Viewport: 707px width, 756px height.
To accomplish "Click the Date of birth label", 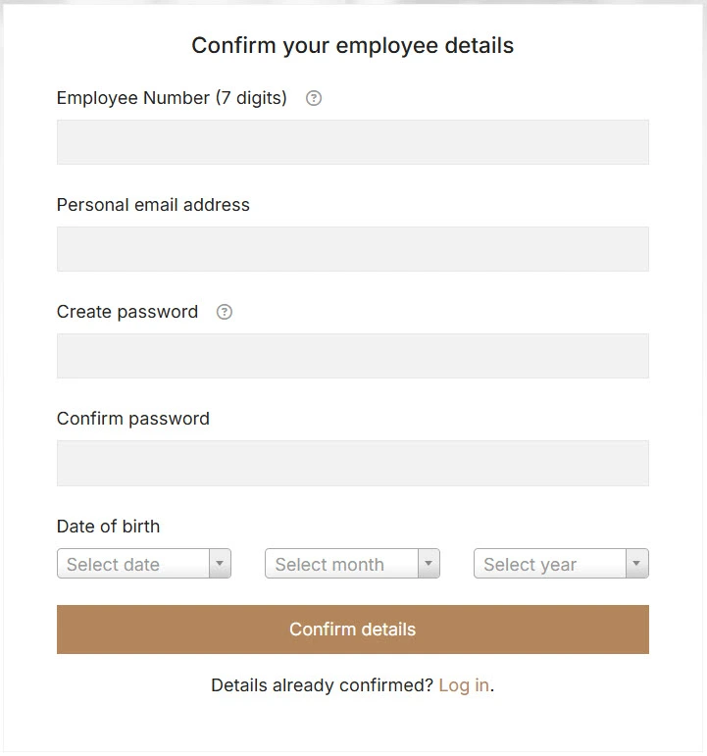I will 108,527.
